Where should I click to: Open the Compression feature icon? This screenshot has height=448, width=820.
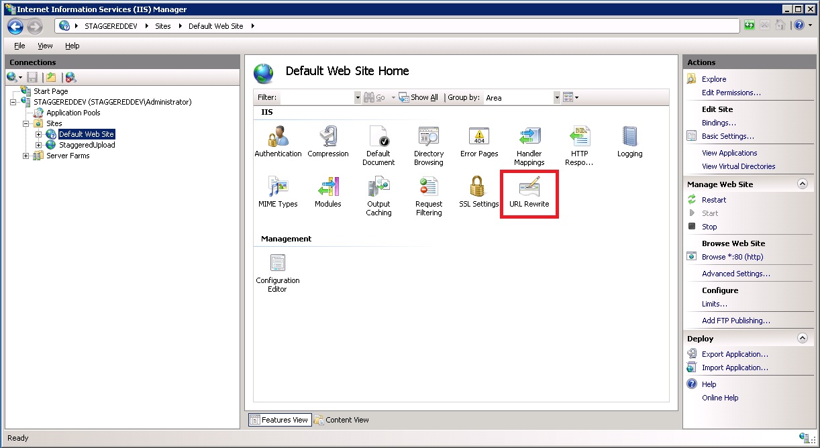tap(328, 142)
